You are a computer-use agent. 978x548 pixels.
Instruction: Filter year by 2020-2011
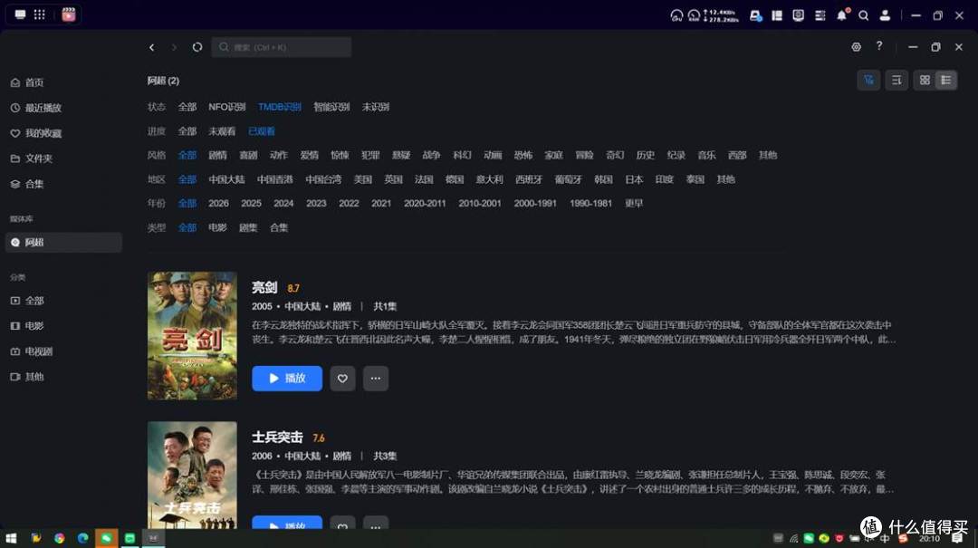click(425, 204)
